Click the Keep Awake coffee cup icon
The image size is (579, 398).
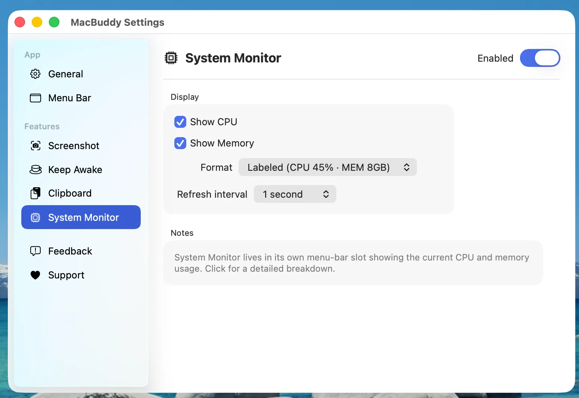(35, 170)
